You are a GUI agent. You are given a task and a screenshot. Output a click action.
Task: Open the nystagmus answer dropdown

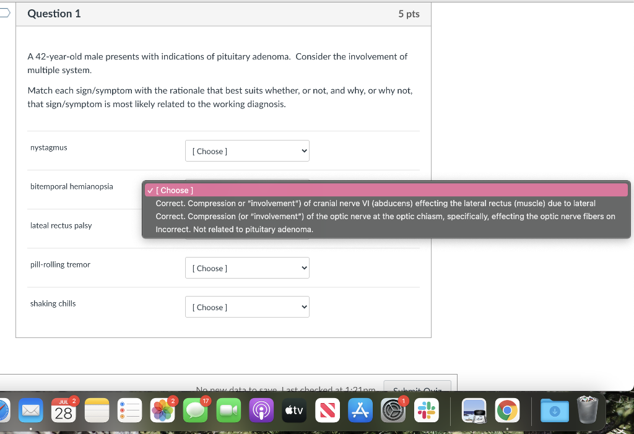pyautogui.click(x=247, y=151)
